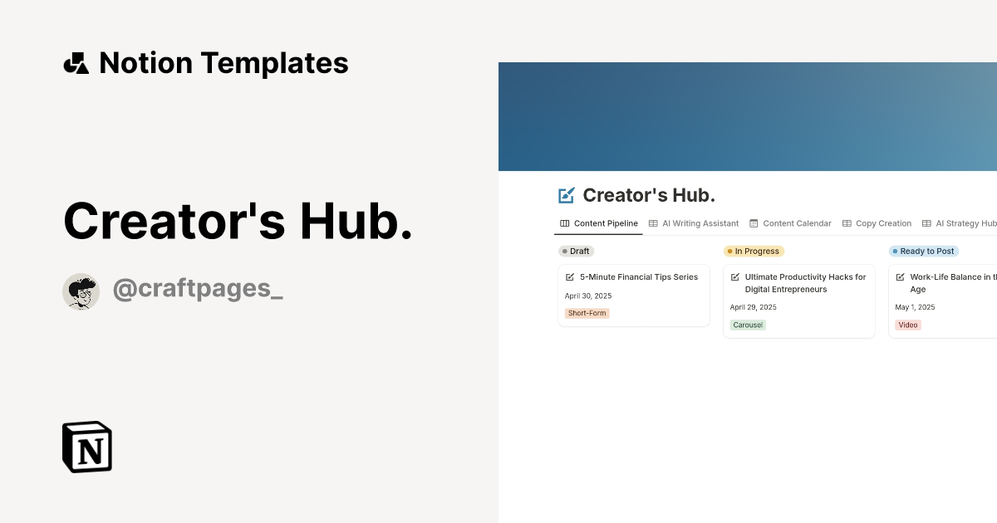Select the AI Strategy Hub tab
997x523 pixels.
964,223
